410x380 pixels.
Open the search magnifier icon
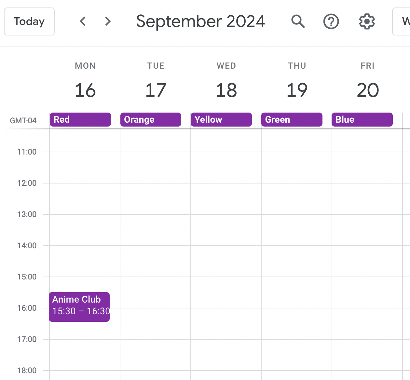pyautogui.click(x=298, y=21)
